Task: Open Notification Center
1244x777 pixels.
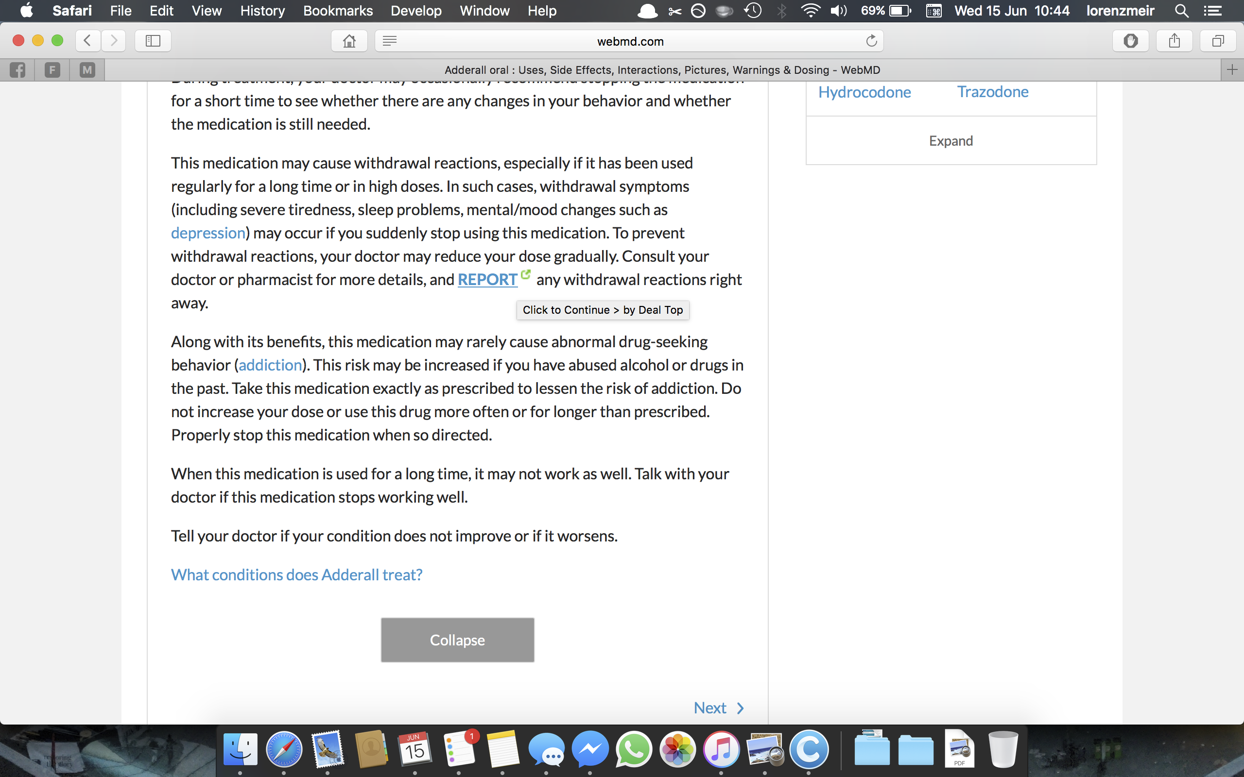Action: 1212,11
